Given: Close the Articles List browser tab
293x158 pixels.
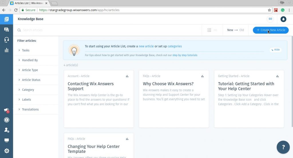Looking at the screenshot, I should tap(46, 3).
